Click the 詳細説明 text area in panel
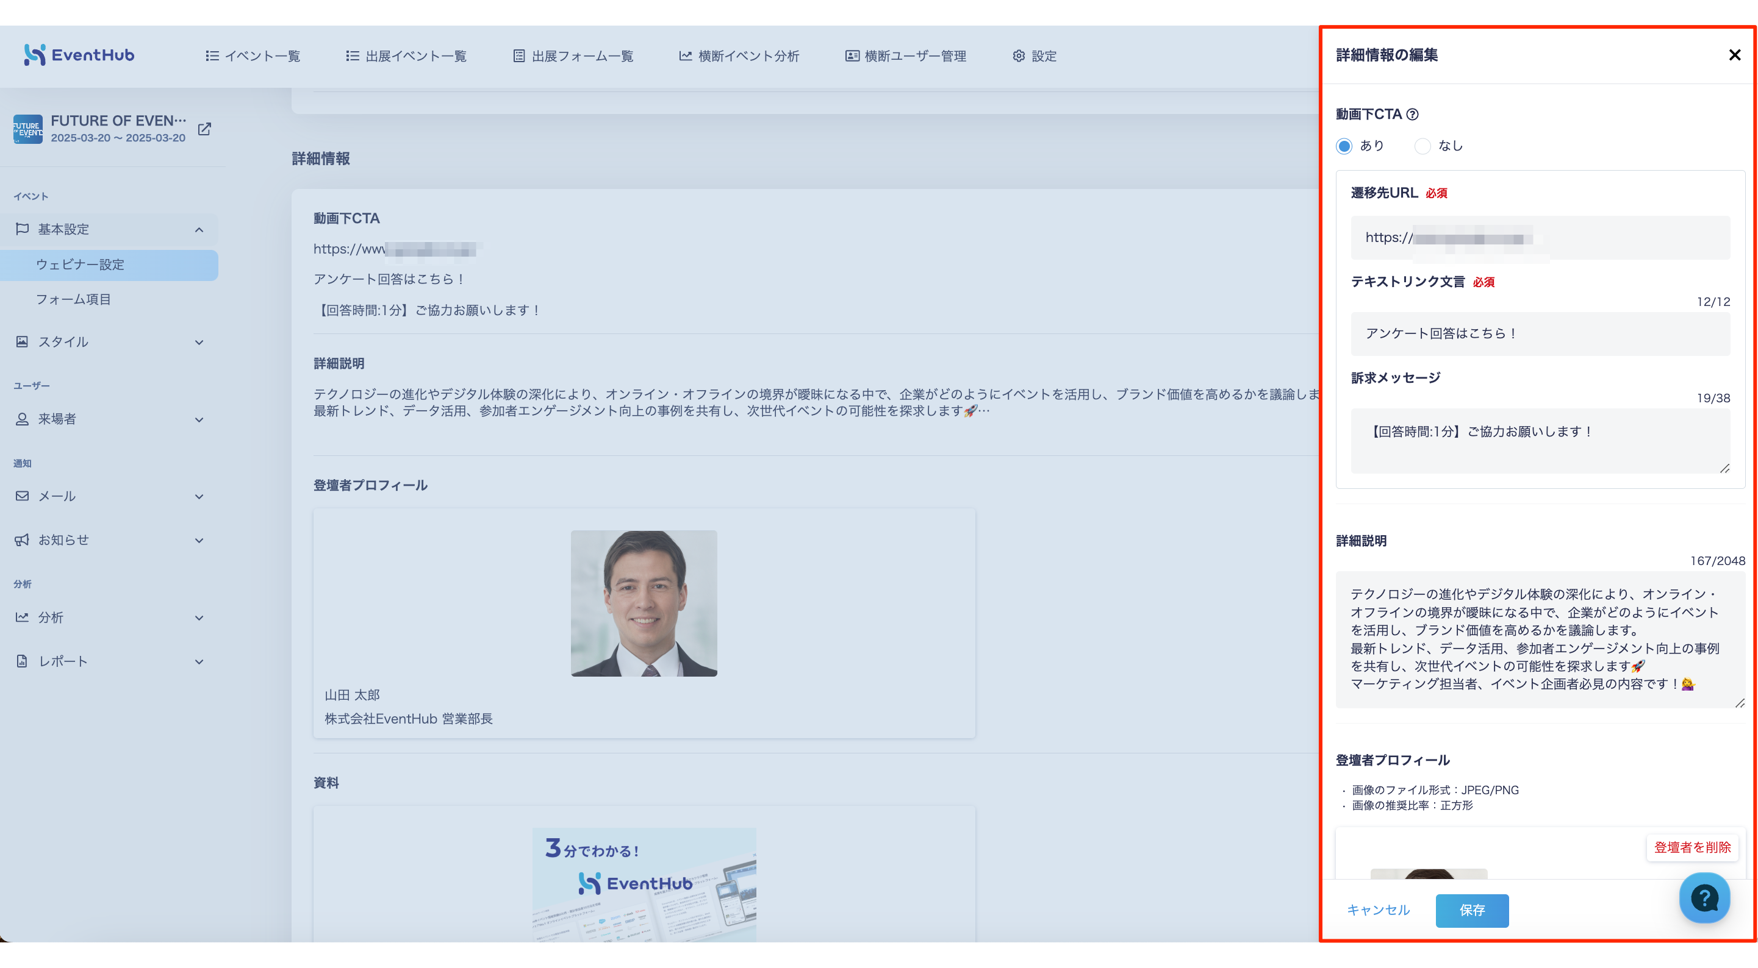The width and height of the screenshot is (1758, 968). (x=1540, y=640)
